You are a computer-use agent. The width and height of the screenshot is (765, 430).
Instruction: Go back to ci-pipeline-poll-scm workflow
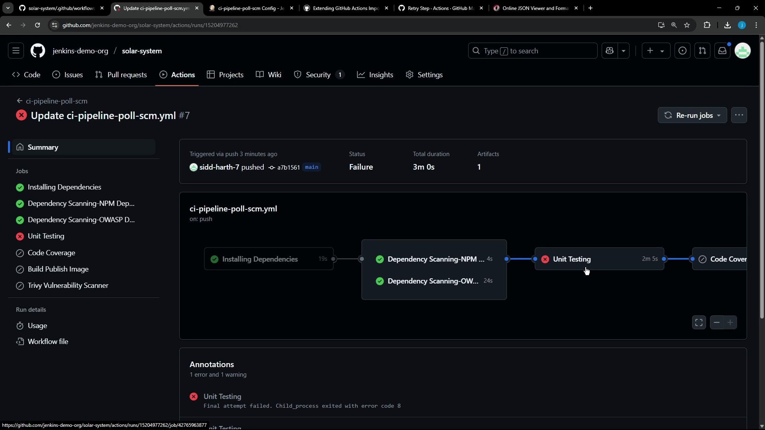52,101
